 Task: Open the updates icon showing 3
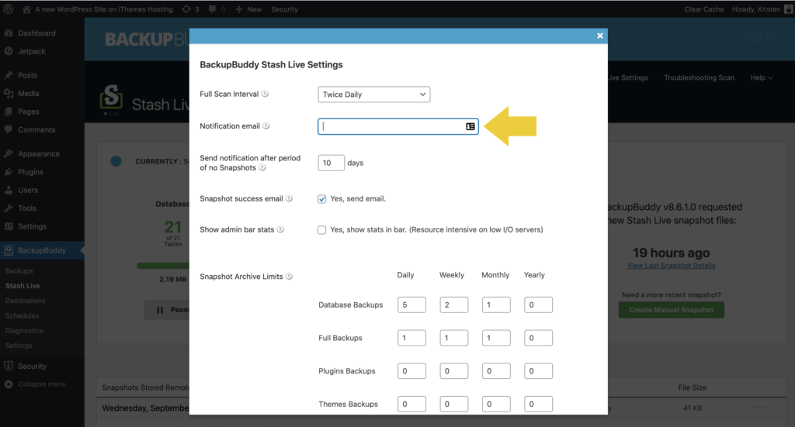coord(190,9)
